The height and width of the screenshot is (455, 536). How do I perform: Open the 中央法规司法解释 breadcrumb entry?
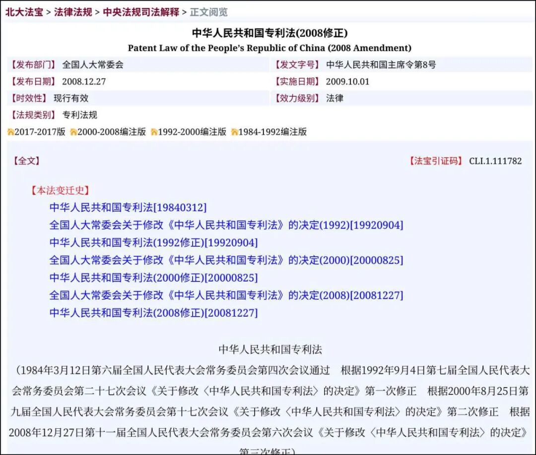[x=142, y=12]
